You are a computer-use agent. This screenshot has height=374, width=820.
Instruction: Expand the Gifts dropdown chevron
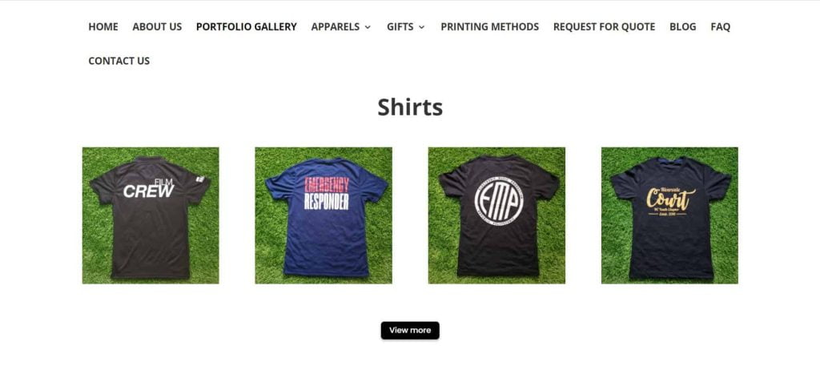coord(421,26)
